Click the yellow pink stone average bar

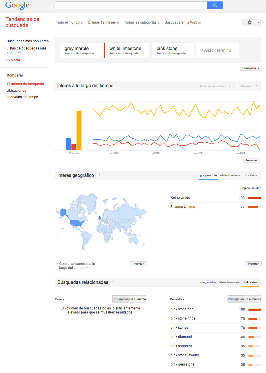[x=79, y=130]
